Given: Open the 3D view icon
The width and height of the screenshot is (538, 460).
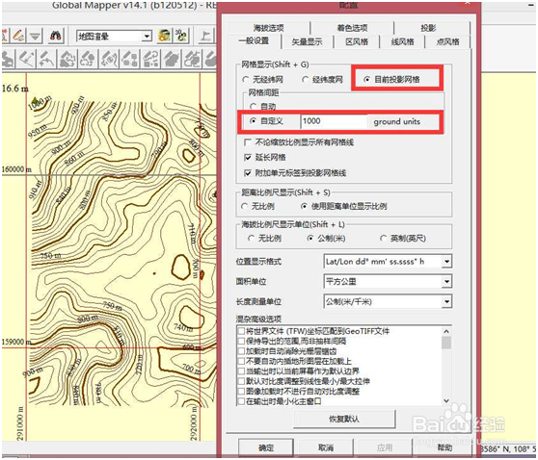Looking at the screenshot, I should click(x=181, y=36).
